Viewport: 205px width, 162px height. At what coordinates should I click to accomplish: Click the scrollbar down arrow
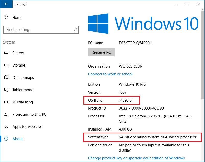coord(203,160)
